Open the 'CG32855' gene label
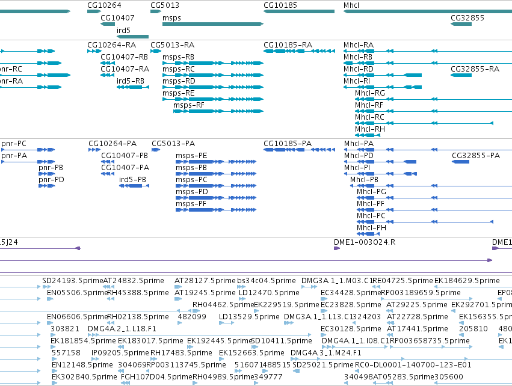This screenshot has width=512, height=386. 467,17
